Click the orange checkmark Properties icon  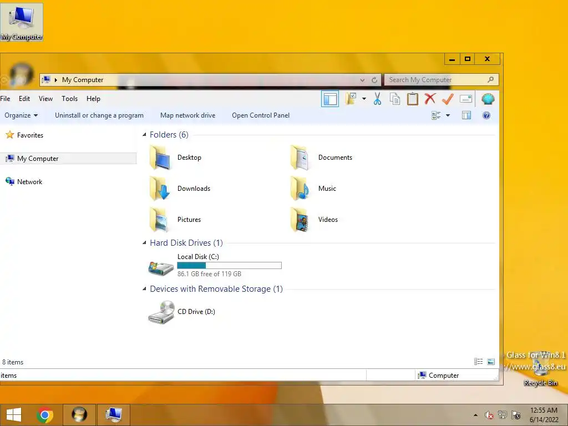(448, 99)
